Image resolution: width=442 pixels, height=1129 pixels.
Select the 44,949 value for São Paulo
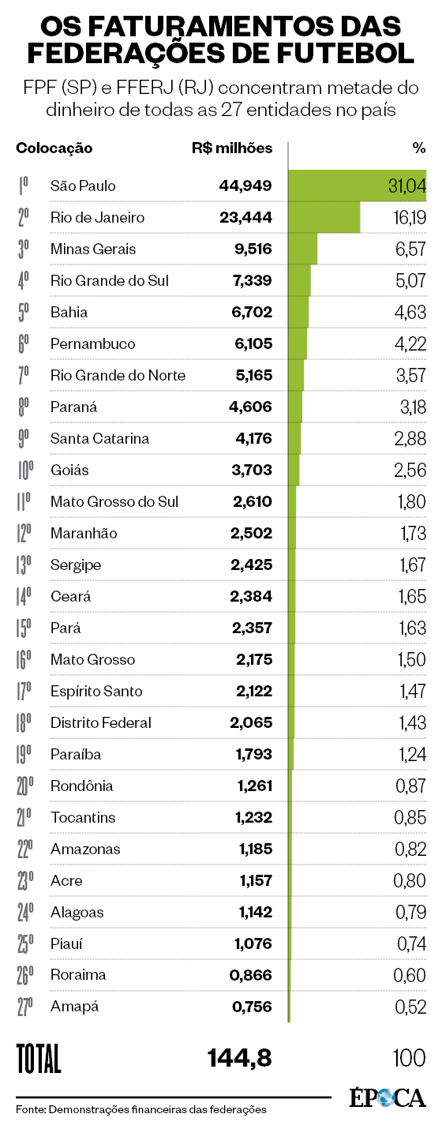point(245,186)
